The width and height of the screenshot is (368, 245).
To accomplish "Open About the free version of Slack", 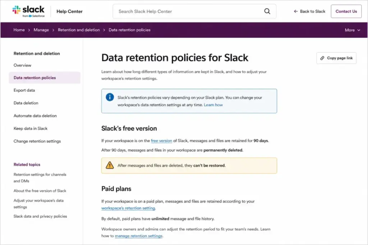I will coord(40,191).
